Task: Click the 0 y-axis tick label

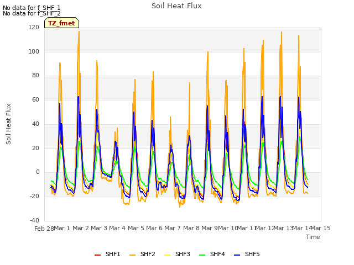Action: [38, 172]
